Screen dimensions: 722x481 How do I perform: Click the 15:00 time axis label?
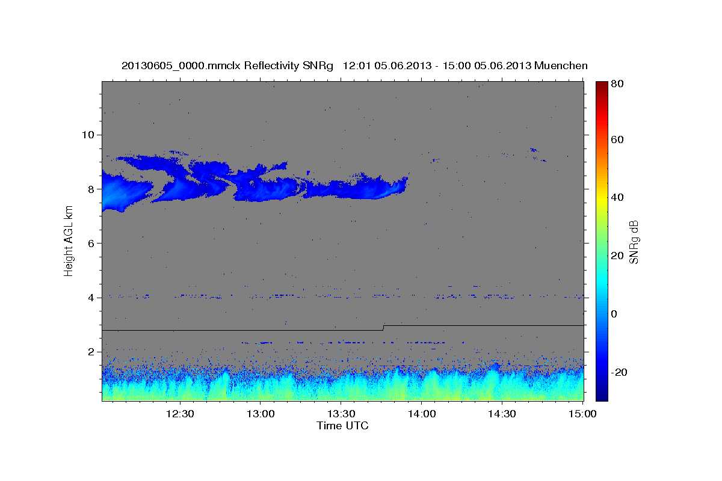(x=582, y=414)
